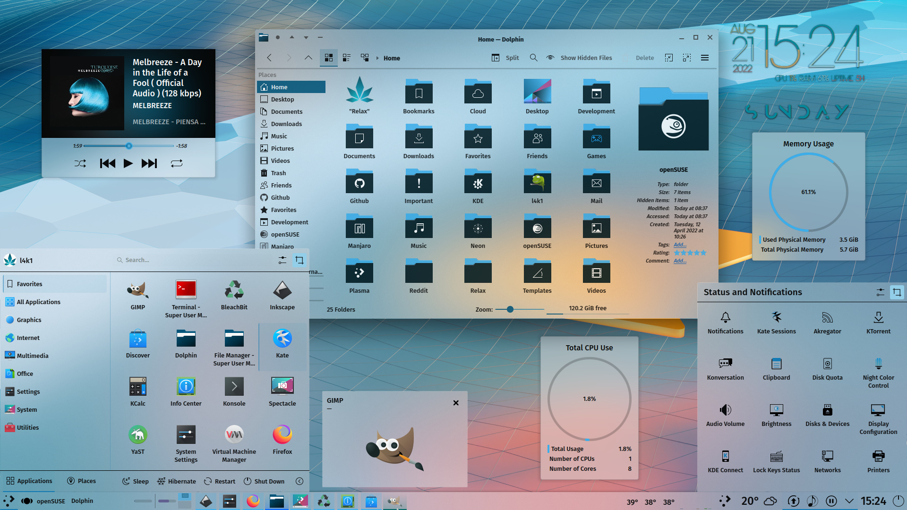Select Trash in Dolphin Places
The width and height of the screenshot is (907, 510).
coord(291,173)
